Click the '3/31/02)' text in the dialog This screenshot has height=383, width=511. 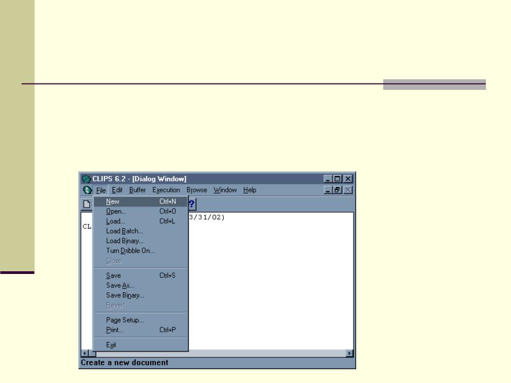(x=207, y=217)
